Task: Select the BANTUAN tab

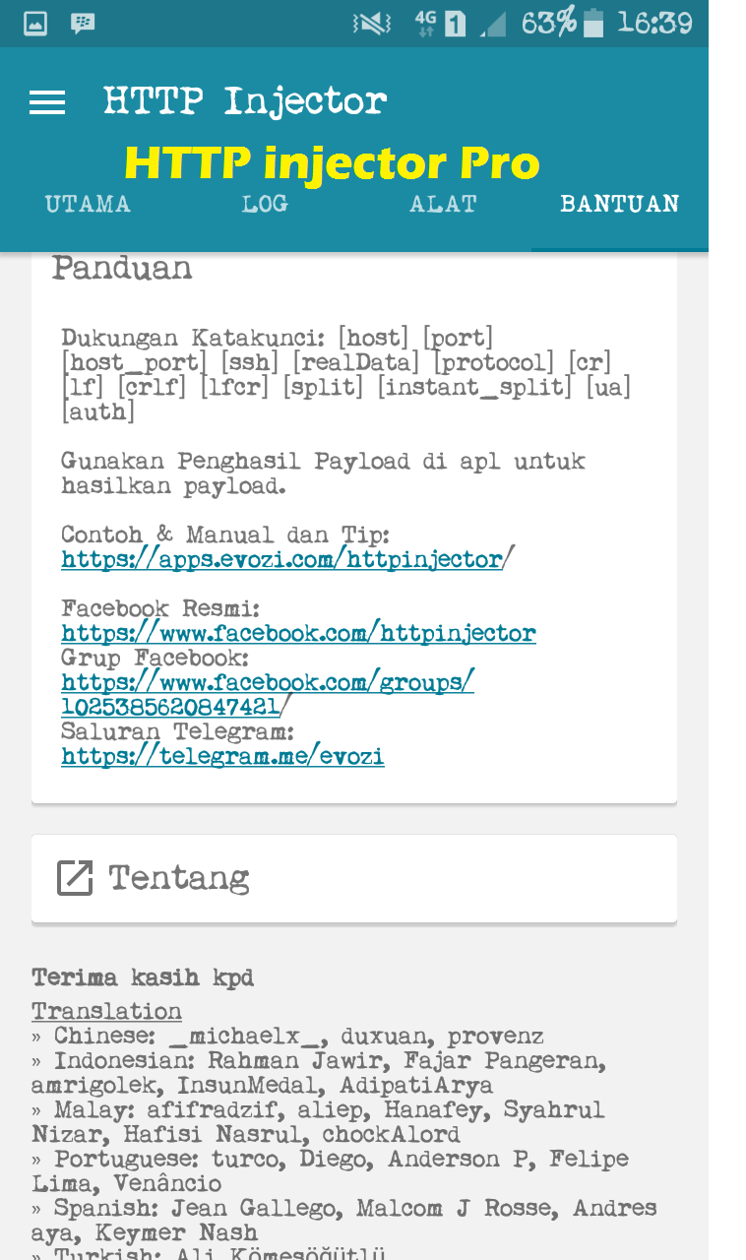Action: pyautogui.click(x=620, y=204)
